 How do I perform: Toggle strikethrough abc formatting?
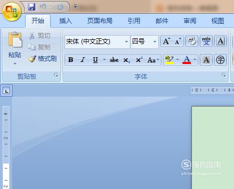pyautogui.click(x=114, y=60)
